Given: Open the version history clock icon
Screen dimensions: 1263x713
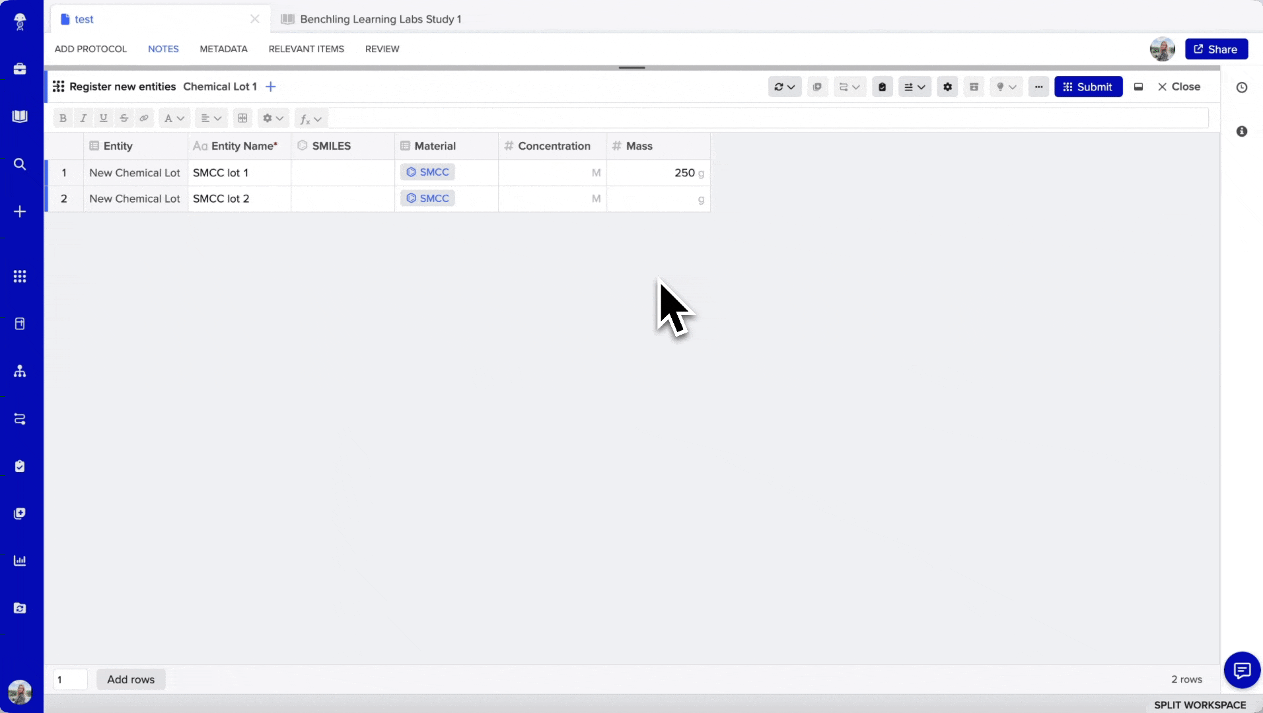Looking at the screenshot, I should point(1243,87).
